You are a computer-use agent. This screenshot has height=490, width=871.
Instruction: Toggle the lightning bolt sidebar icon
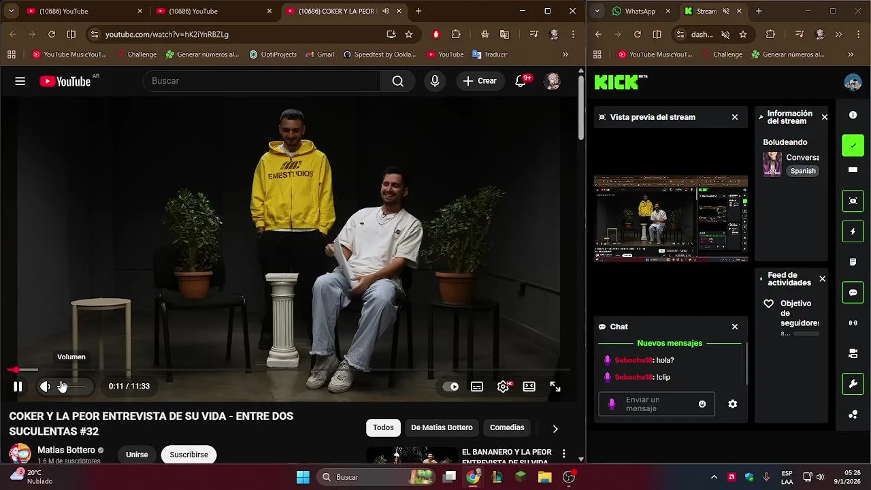click(x=853, y=231)
